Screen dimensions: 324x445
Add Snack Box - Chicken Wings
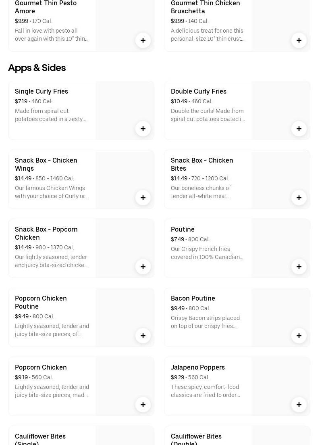tap(143, 198)
